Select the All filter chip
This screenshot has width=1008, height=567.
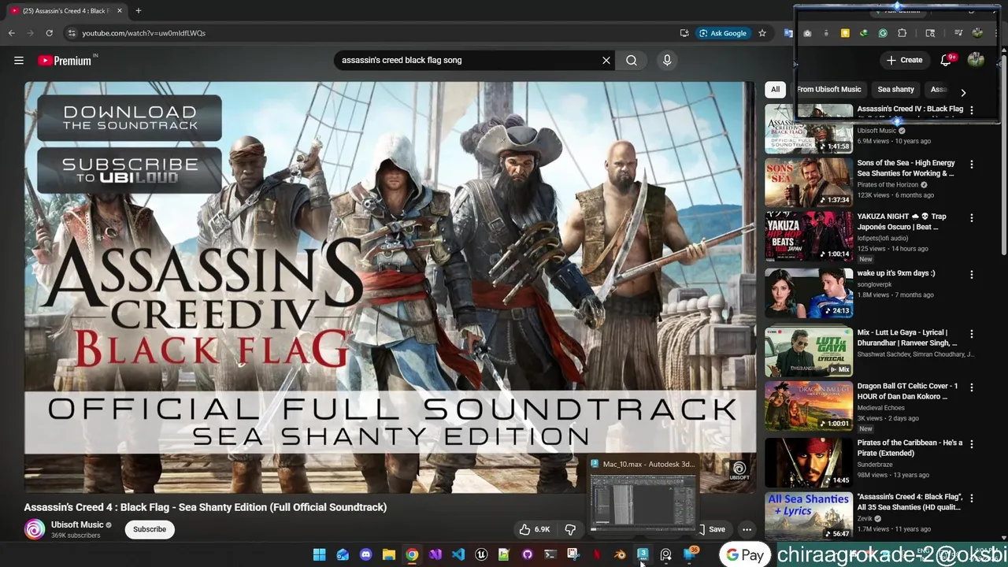point(775,89)
